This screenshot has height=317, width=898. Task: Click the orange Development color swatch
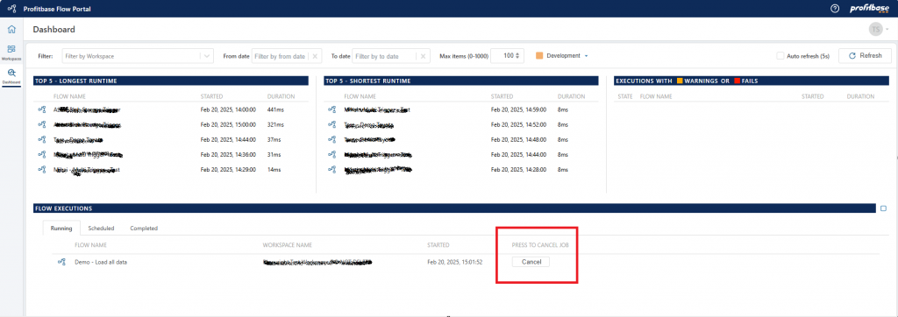click(539, 56)
